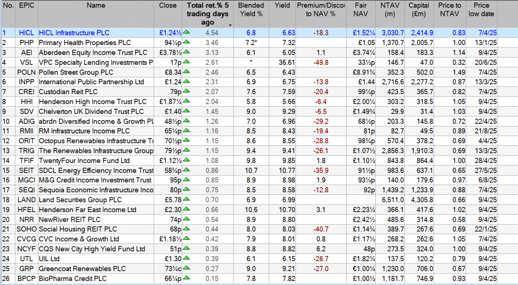Click green up arrow beside Primary Health Properties close

click(186, 42)
